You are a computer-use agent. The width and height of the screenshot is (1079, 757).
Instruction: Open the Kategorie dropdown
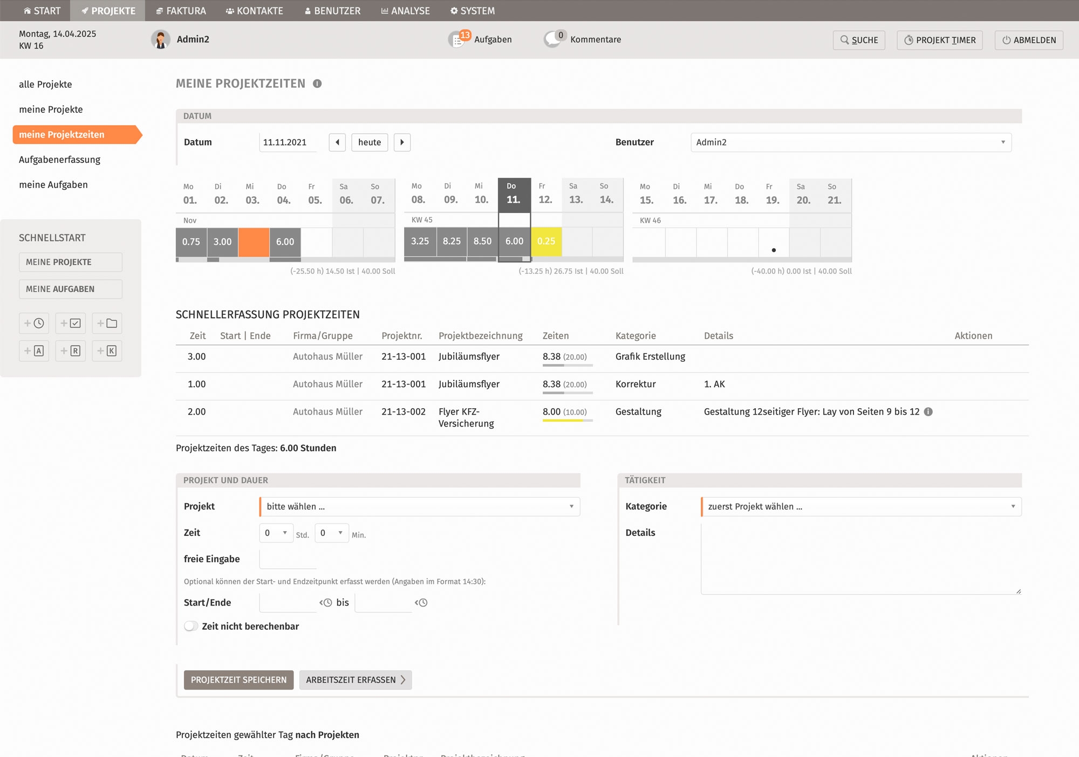click(861, 506)
